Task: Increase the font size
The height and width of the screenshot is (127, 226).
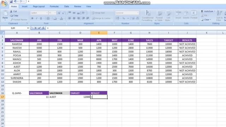Action: [59, 13]
